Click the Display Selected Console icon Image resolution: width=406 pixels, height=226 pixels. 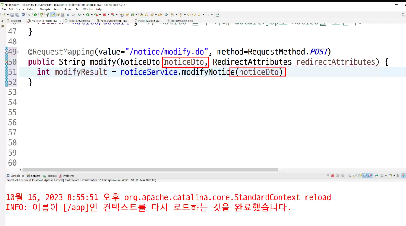(x=382, y=176)
